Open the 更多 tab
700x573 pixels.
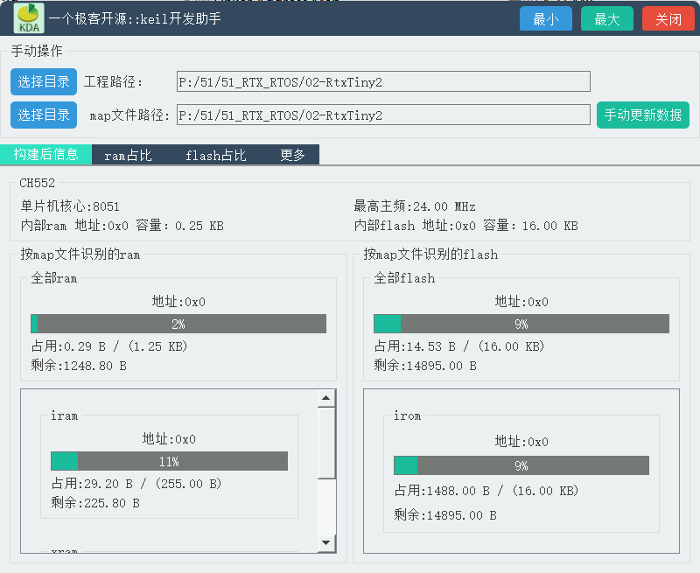click(x=292, y=155)
